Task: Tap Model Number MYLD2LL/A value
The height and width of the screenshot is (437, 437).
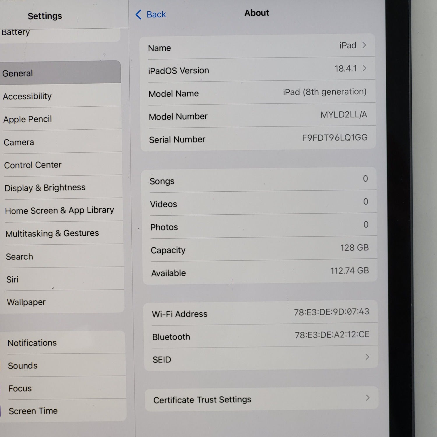Action: pyautogui.click(x=344, y=114)
